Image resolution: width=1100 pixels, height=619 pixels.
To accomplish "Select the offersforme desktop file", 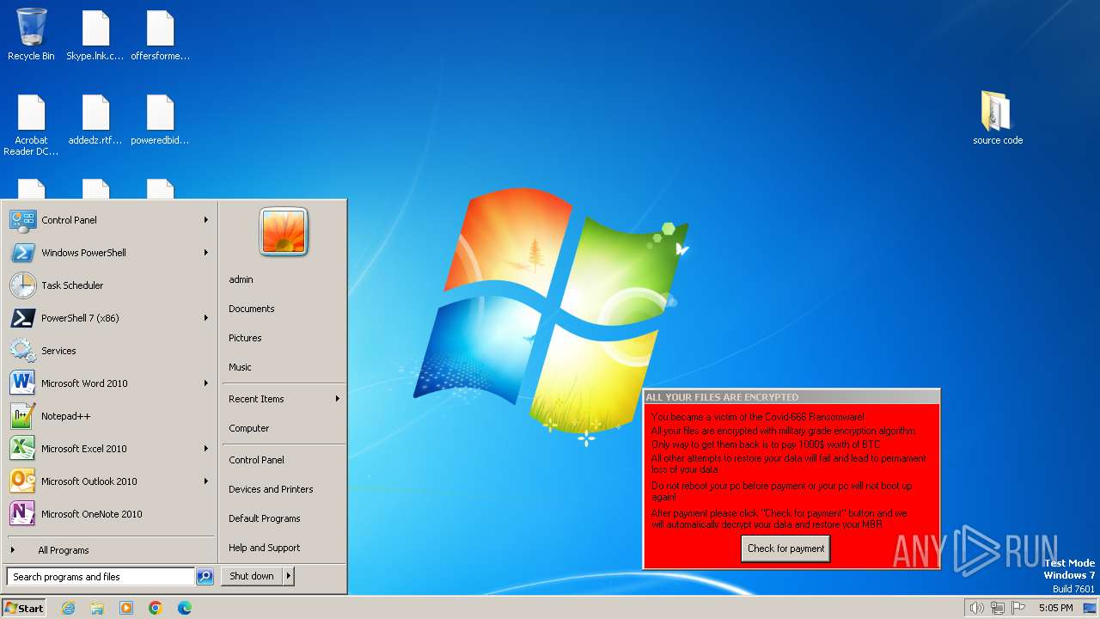I will coord(160,35).
